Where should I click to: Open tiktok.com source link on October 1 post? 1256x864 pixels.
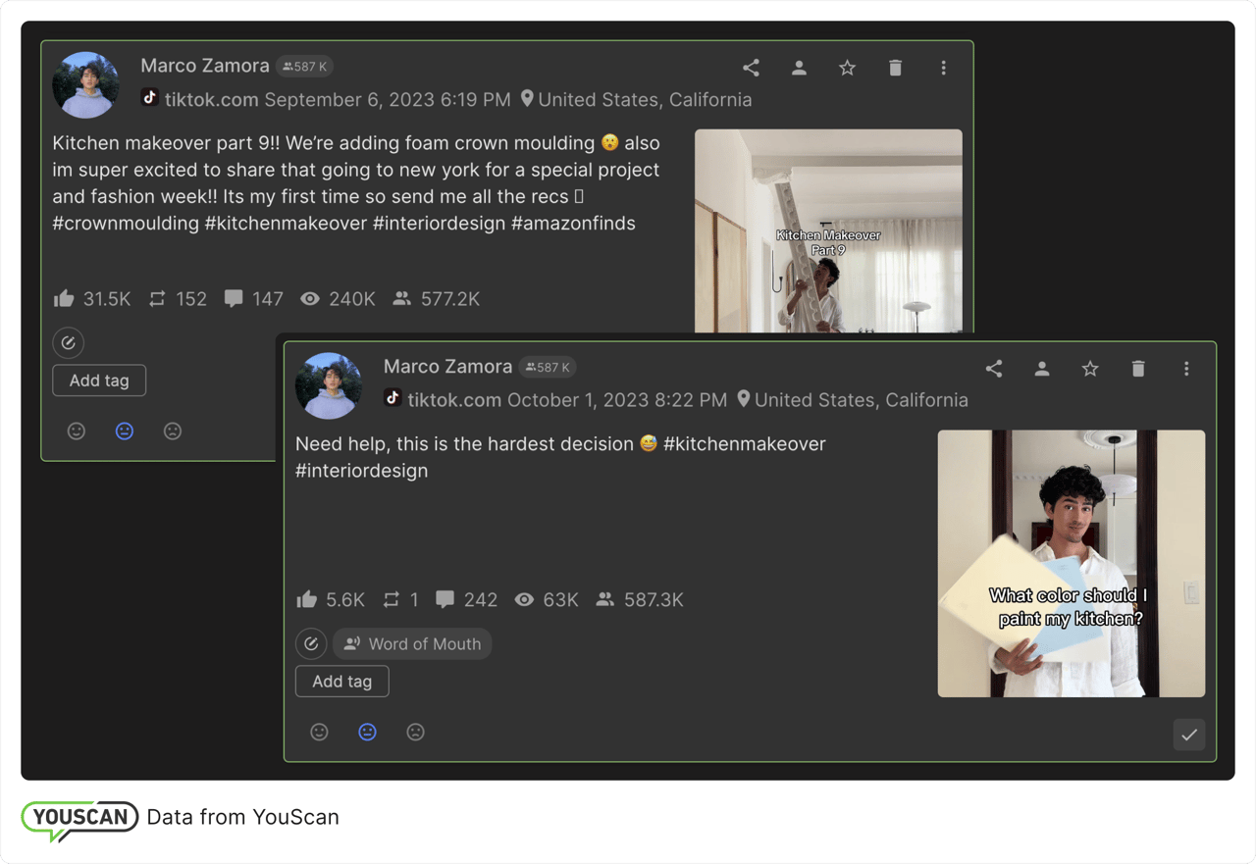454,400
